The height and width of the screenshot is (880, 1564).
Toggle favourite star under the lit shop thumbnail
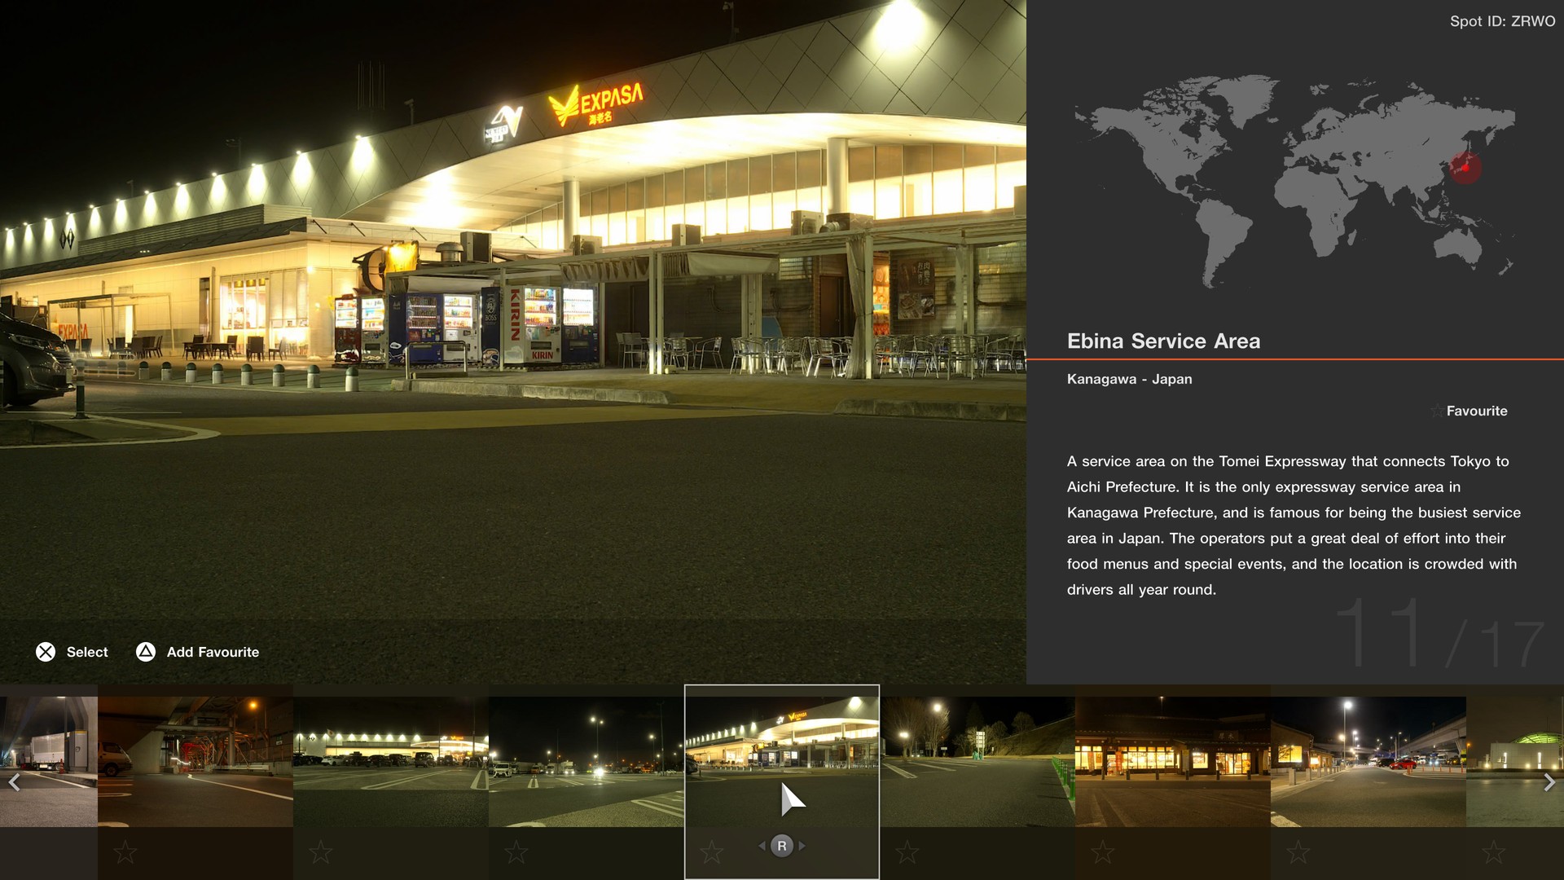[x=1103, y=852]
